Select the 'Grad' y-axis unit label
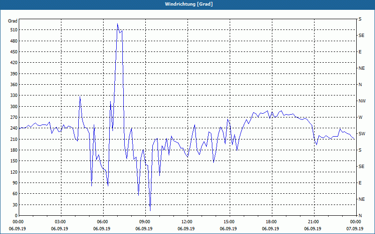This screenshot has width=375, height=234. 13,21
